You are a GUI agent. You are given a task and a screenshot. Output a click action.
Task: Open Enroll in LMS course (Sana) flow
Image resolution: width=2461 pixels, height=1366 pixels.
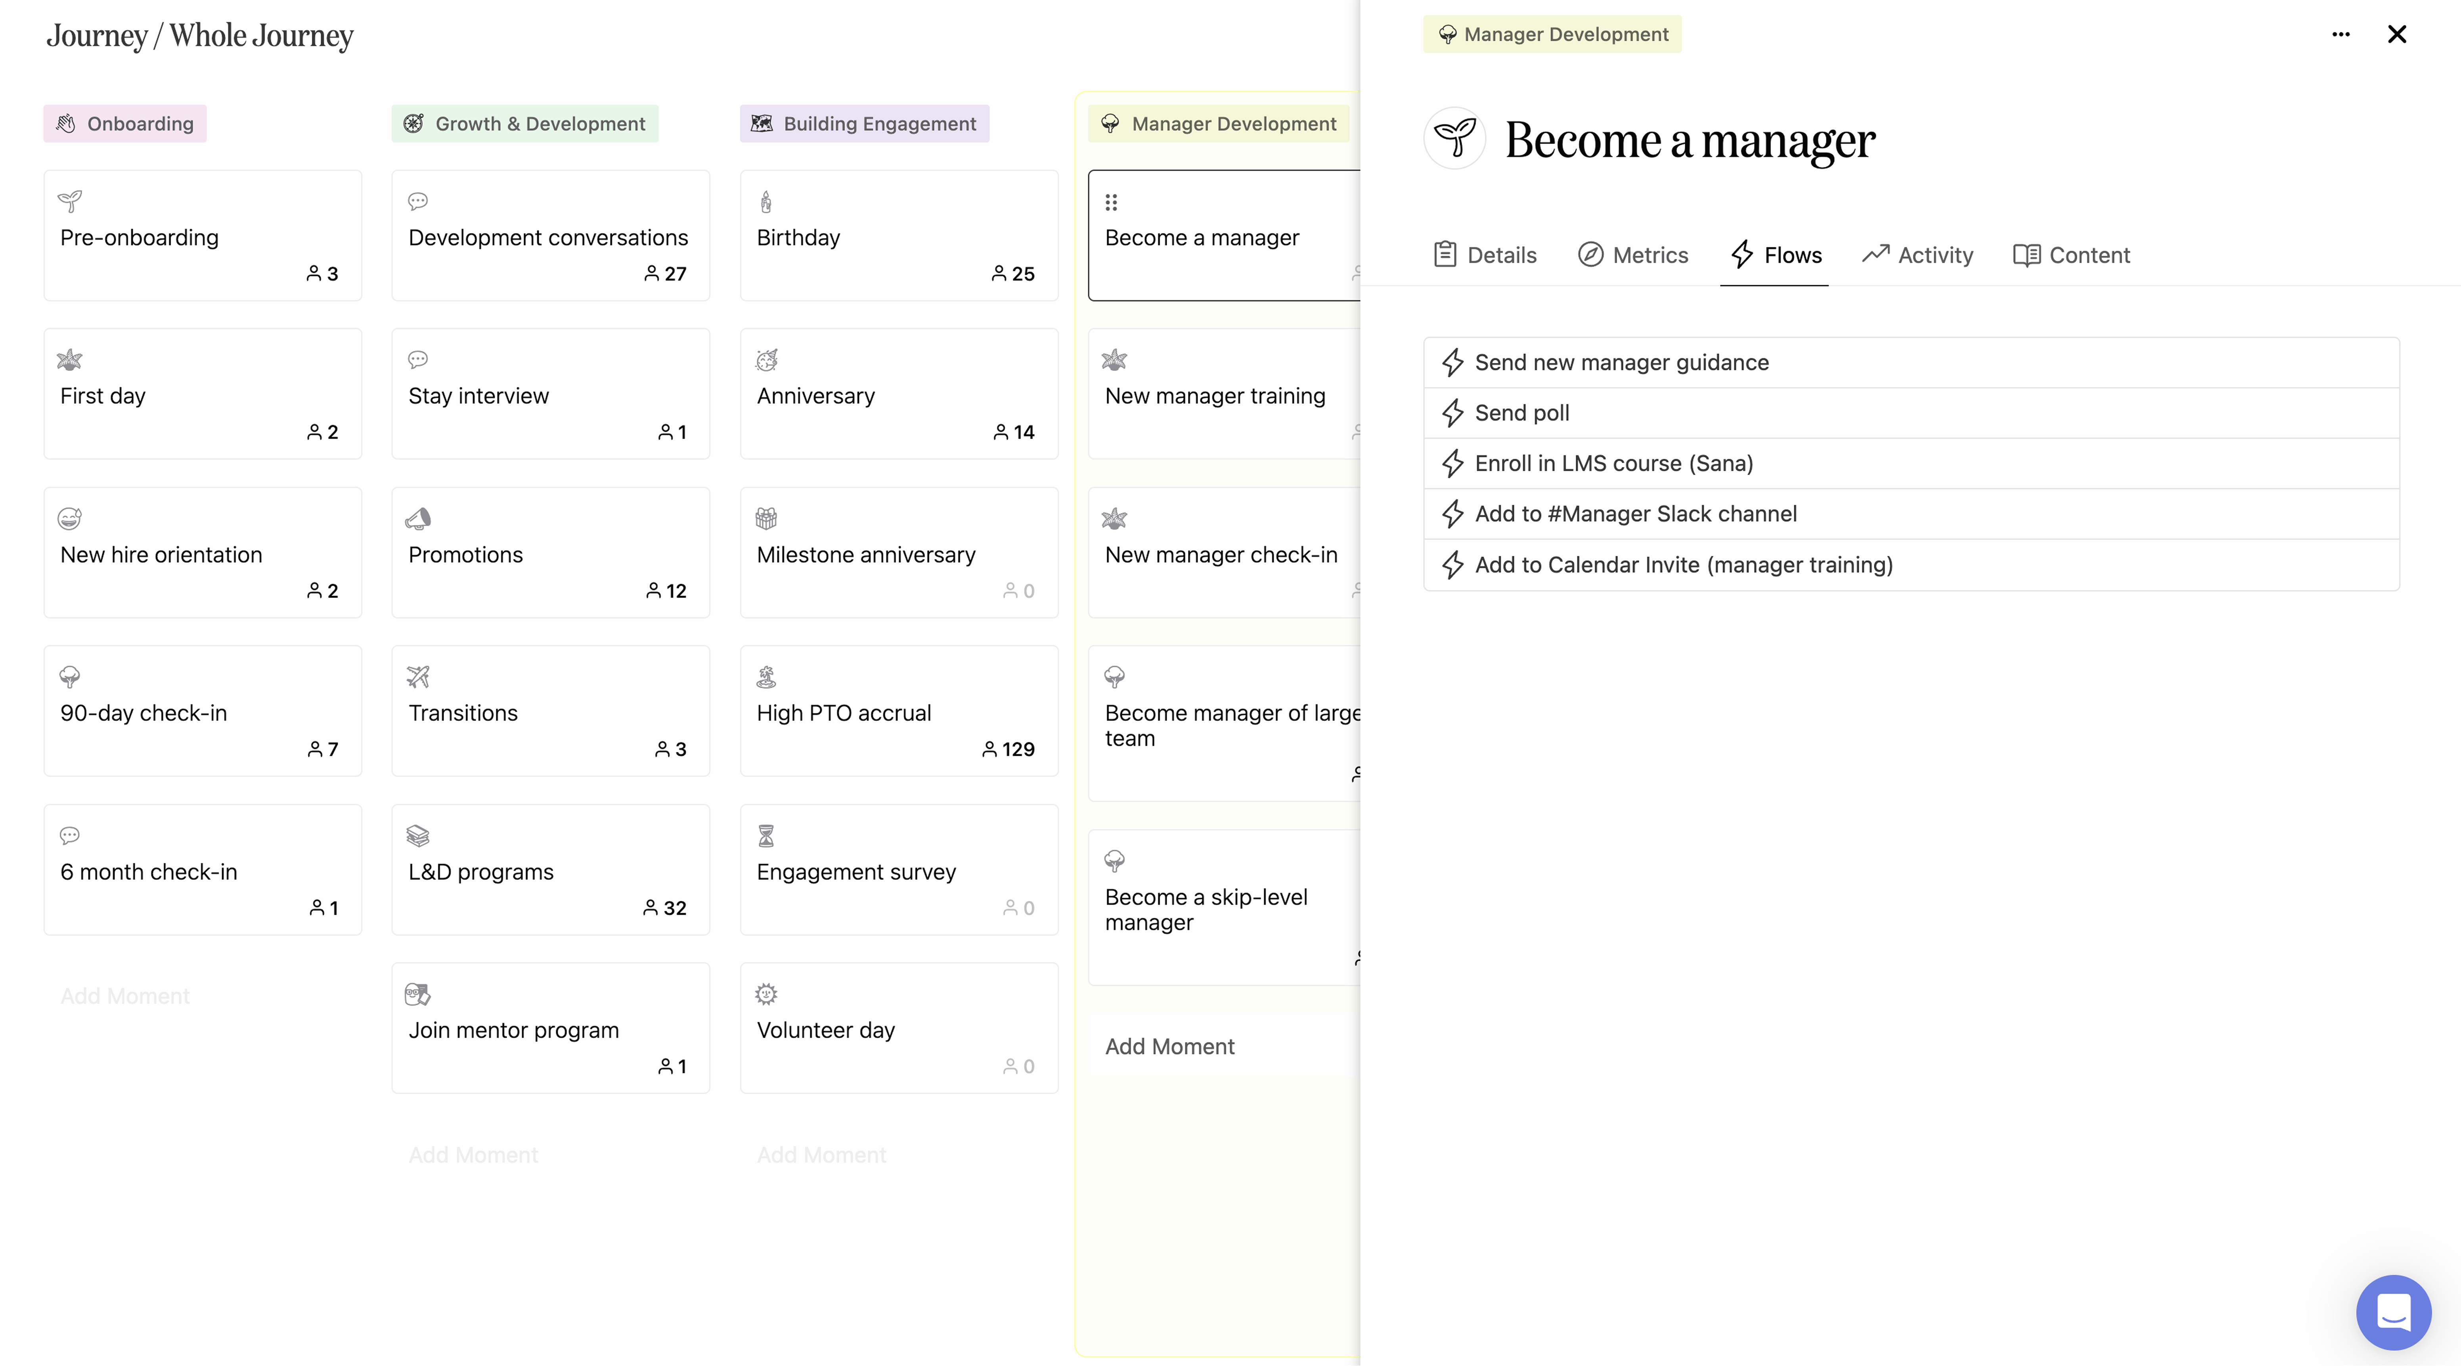[1911, 464]
